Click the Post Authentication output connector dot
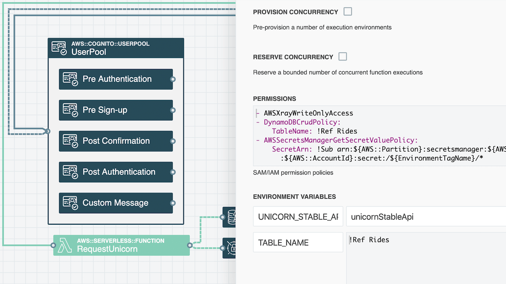 tap(172, 172)
